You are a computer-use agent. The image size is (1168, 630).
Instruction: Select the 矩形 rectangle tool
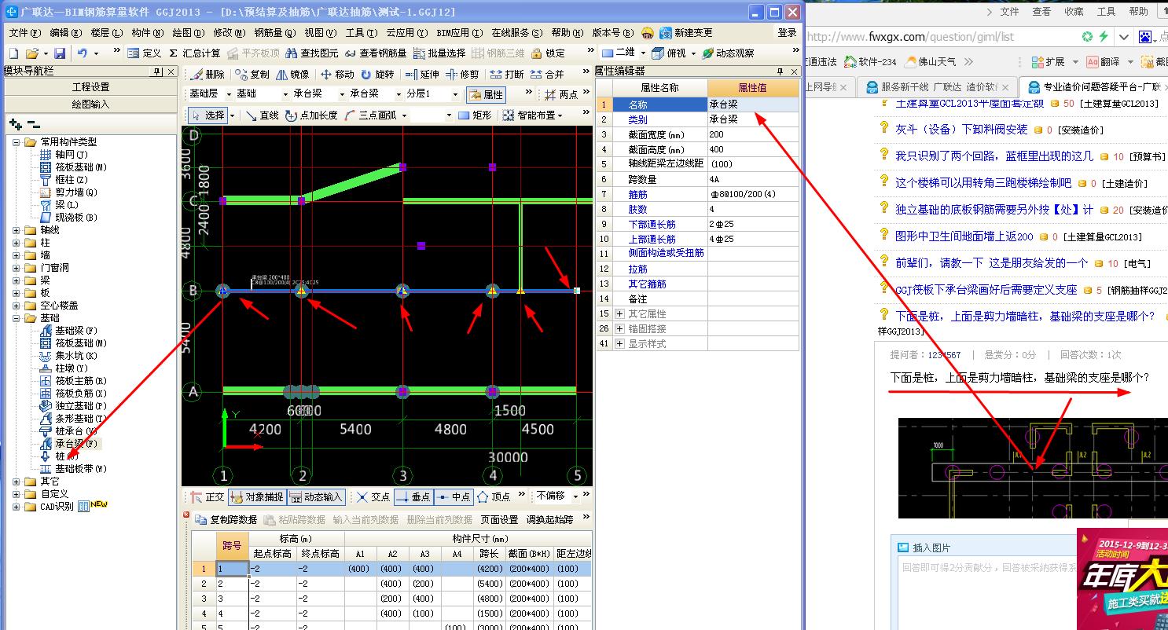pyautogui.click(x=475, y=115)
